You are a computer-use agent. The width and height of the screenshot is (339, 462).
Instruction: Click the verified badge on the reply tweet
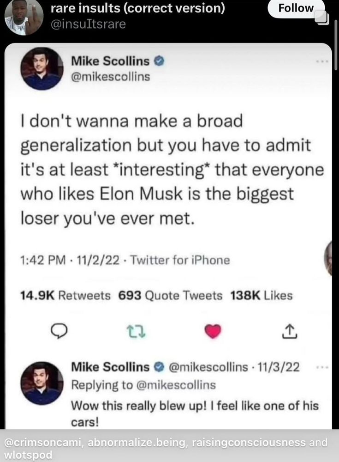(x=159, y=367)
